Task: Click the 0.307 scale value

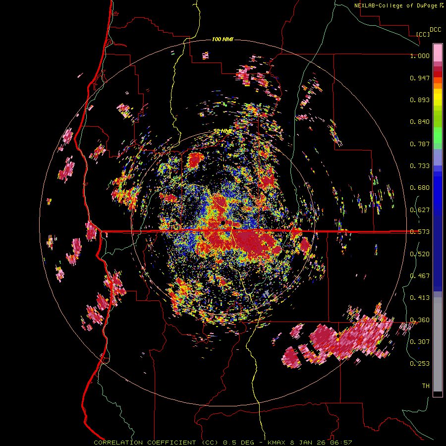Action: [x=420, y=341]
